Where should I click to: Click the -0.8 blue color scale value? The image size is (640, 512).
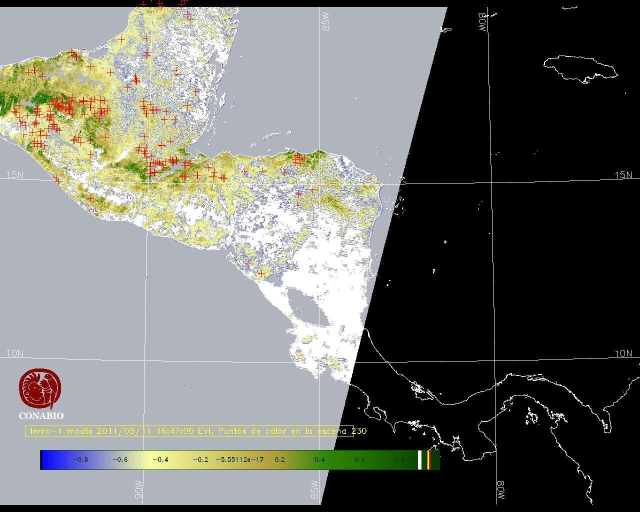(x=80, y=459)
